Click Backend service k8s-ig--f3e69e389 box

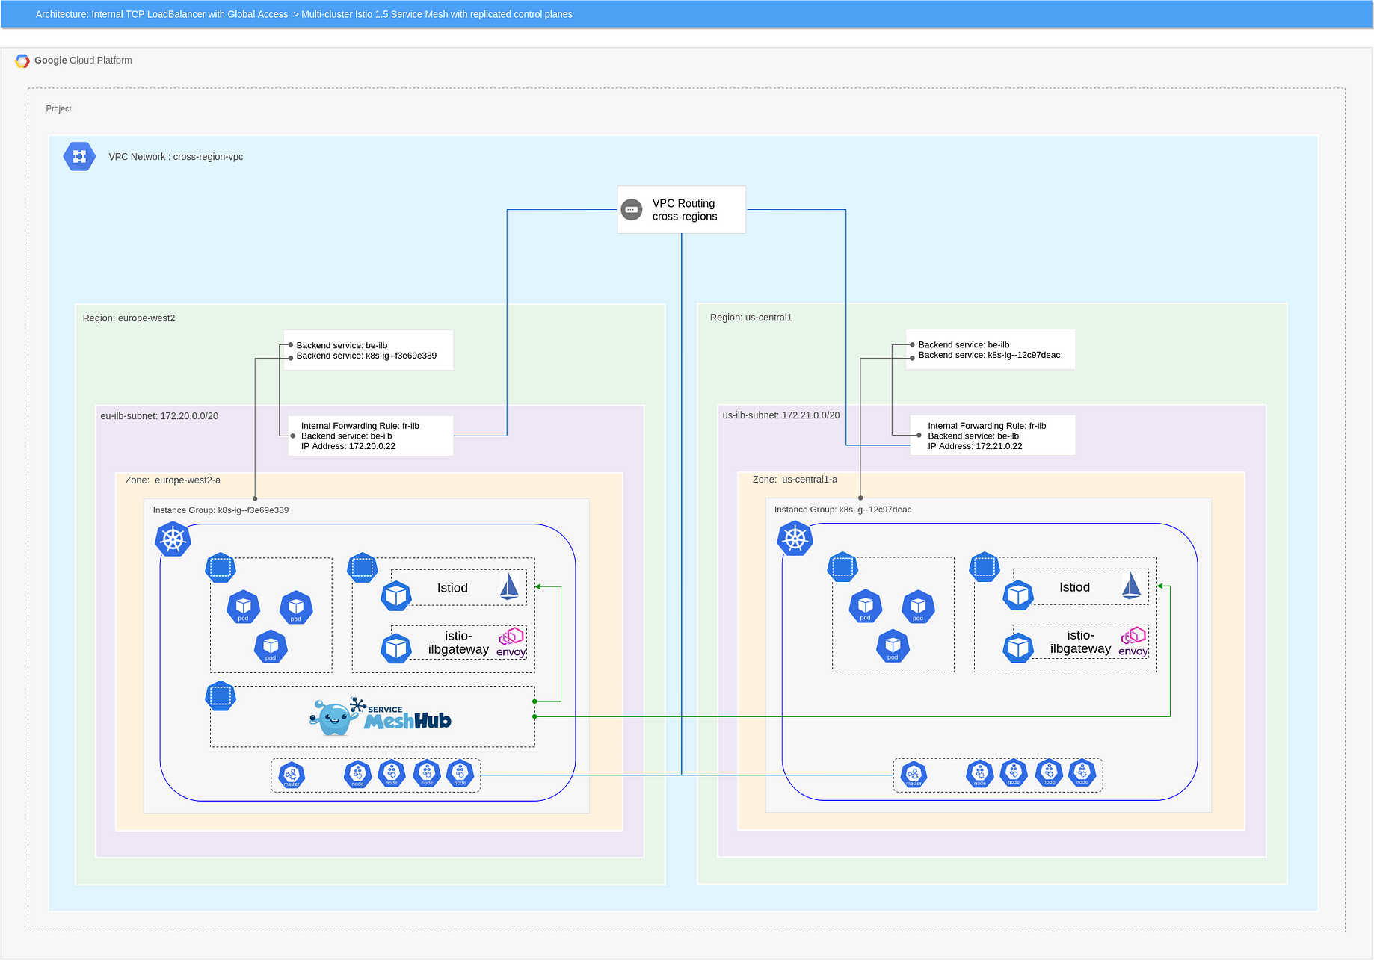pos(368,350)
